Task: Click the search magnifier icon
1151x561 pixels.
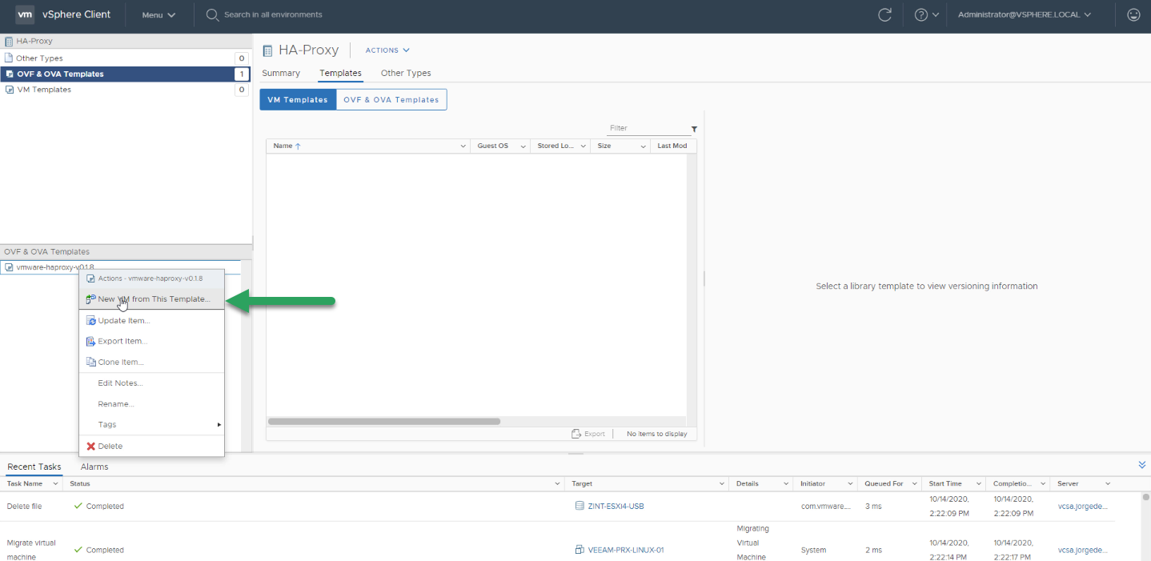Action: (x=212, y=14)
